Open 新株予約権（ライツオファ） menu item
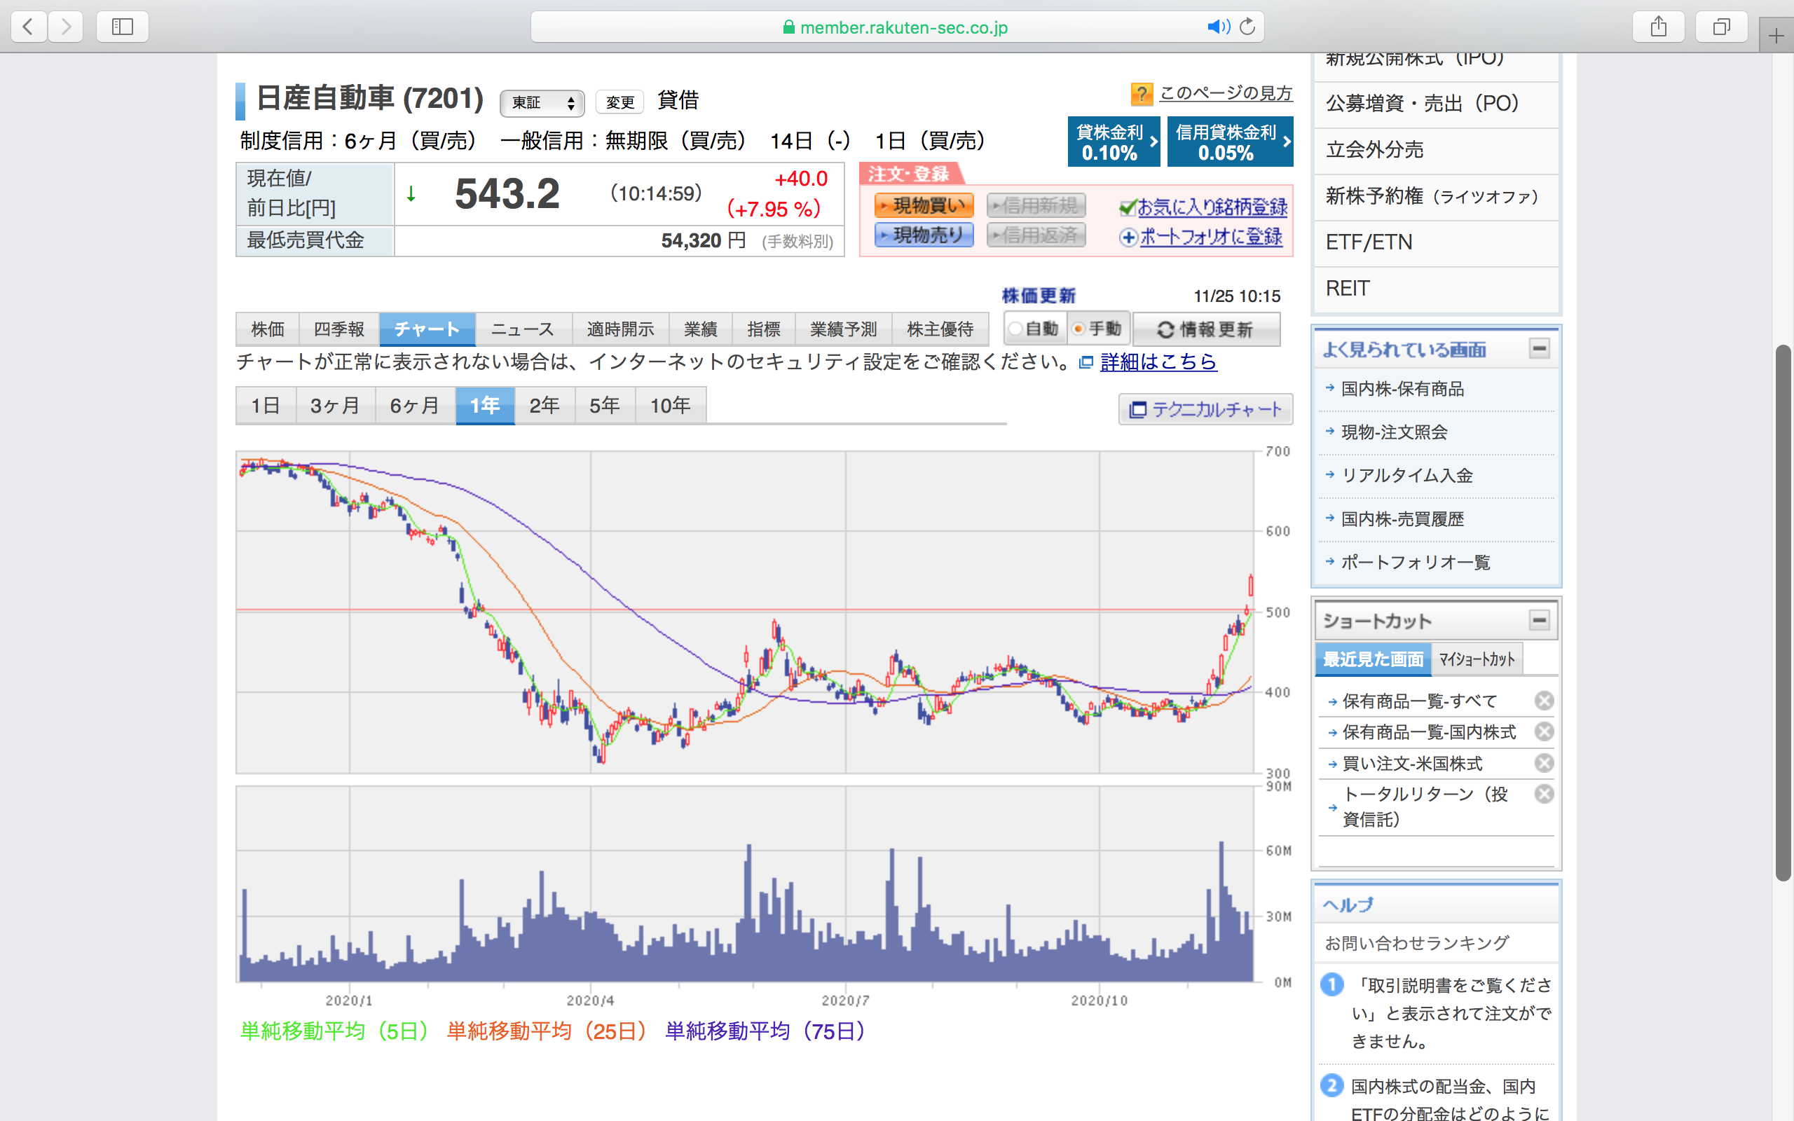 pos(1437,196)
